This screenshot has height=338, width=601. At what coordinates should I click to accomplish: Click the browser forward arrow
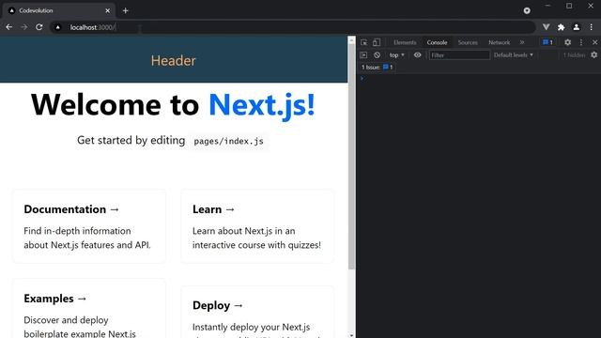(x=24, y=27)
